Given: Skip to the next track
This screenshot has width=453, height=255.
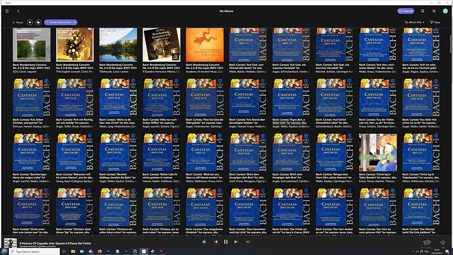Looking at the screenshot, I should click(x=236, y=242).
